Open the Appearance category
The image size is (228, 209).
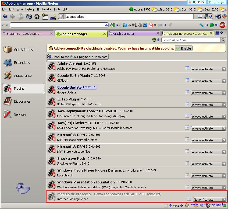[23, 76]
